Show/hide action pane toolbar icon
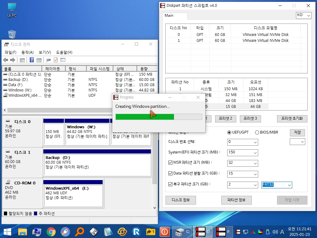This screenshot has width=317, height=238. coord(39,60)
